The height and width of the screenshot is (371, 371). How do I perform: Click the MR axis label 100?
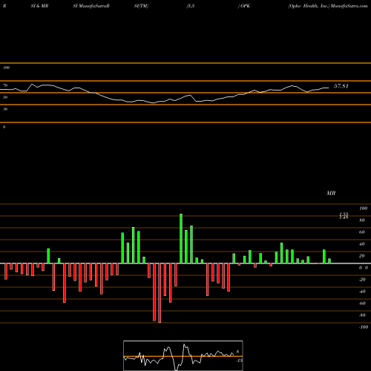(363, 209)
